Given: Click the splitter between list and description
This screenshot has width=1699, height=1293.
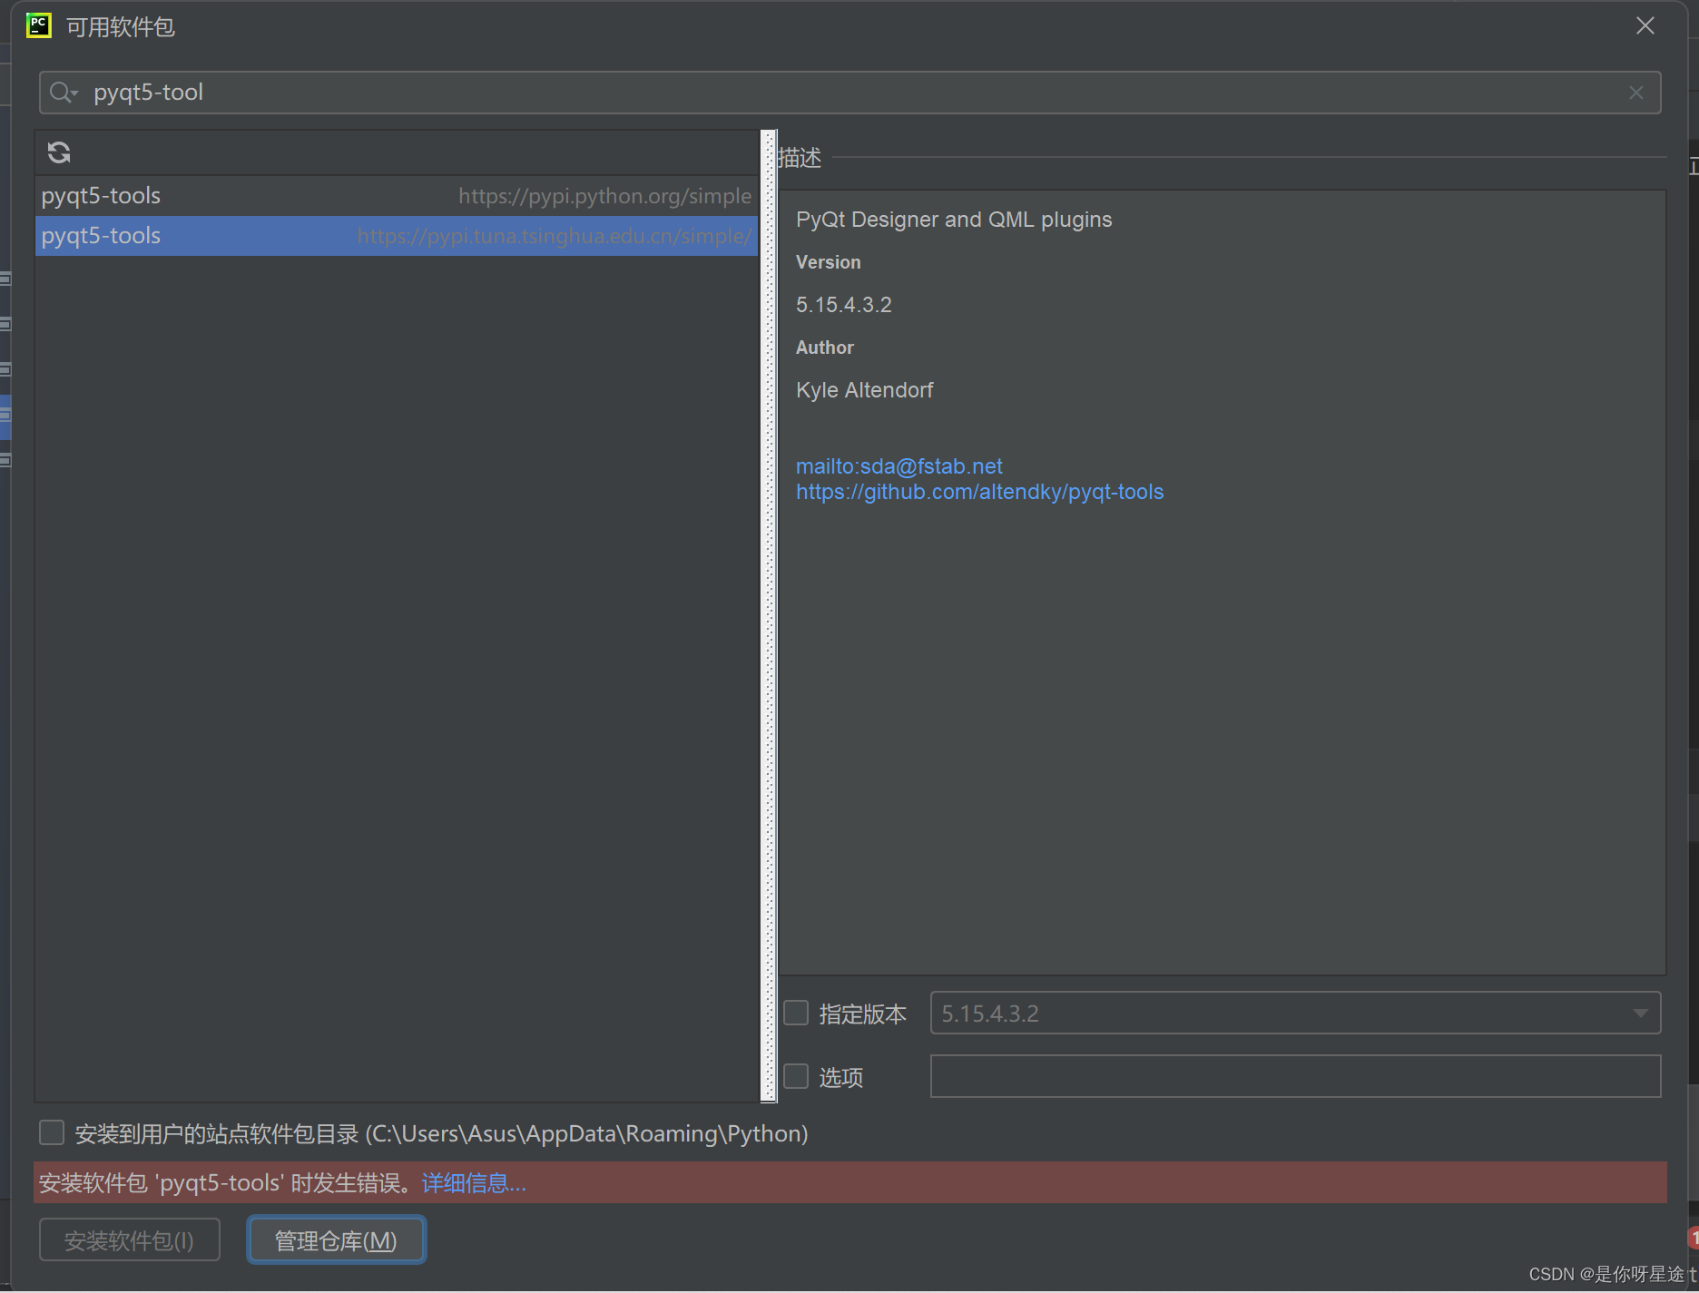Looking at the screenshot, I should pos(769,616).
